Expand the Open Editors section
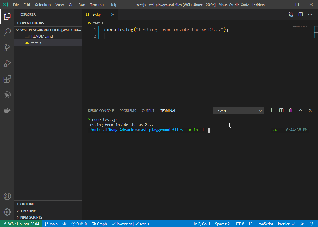This screenshot has height=227, width=318. click(x=48, y=23)
